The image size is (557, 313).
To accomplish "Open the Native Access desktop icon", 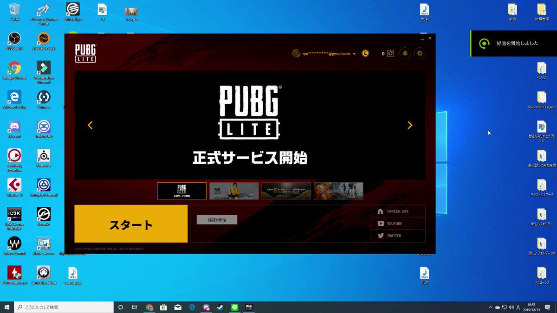I will pos(44,246).
